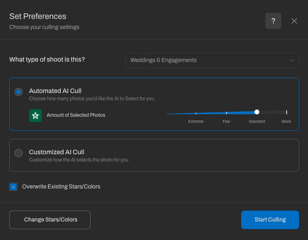Close the Set Preferences dialog
Screen dimensions: 308x240
[294, 21]
